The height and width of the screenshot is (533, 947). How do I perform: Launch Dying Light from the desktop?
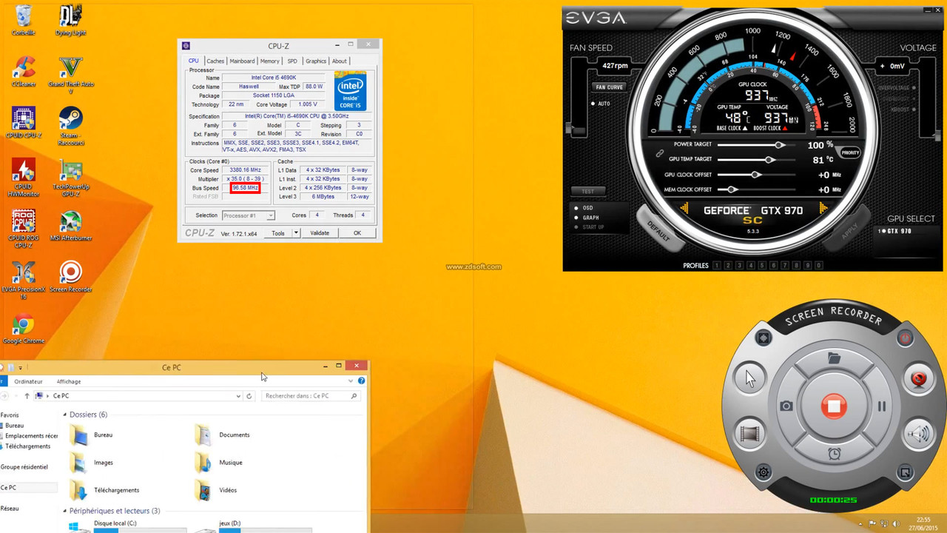70,20
